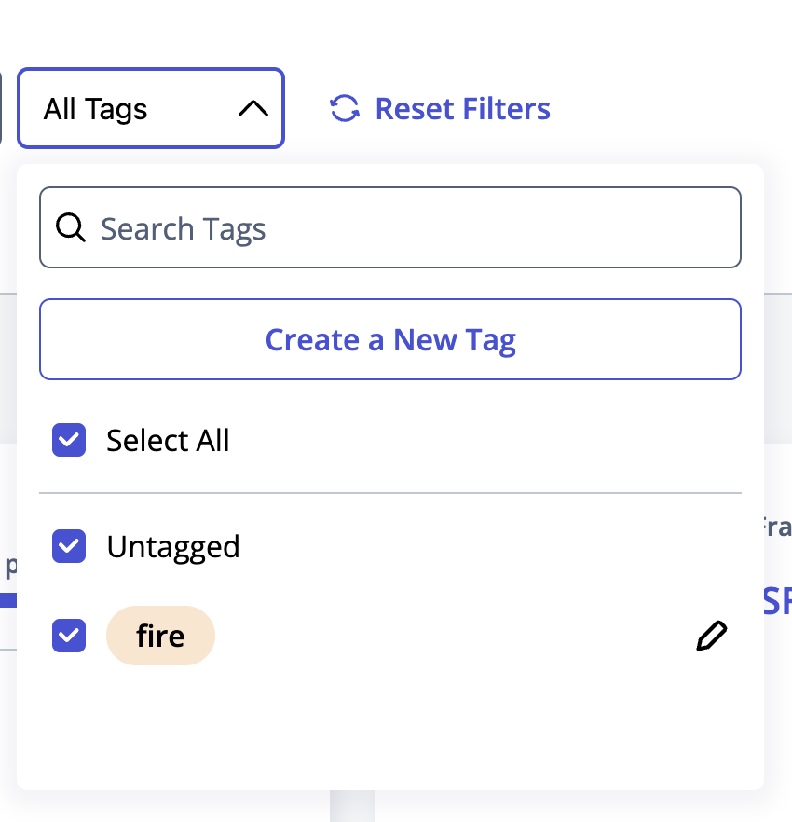The width and height of the screenshot is (792, 822).
Task: Uncheck the Select All checkbox
Action: pos(69,440)
